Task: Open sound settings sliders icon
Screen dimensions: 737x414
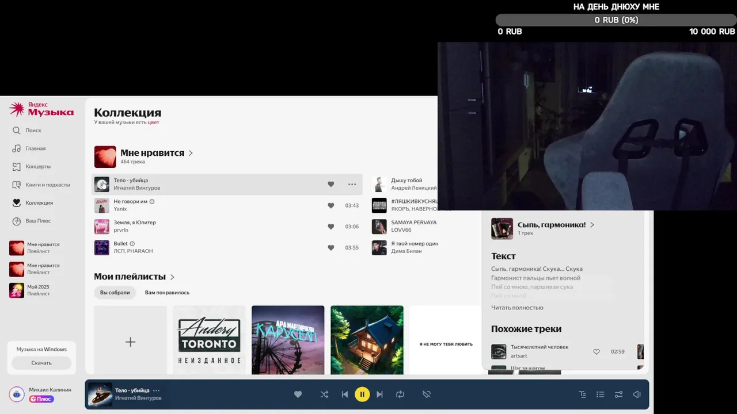Action: click(618, 394)
